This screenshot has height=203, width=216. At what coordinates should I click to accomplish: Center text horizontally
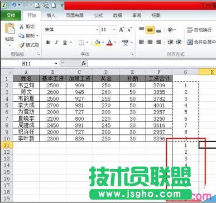point(150,42)
